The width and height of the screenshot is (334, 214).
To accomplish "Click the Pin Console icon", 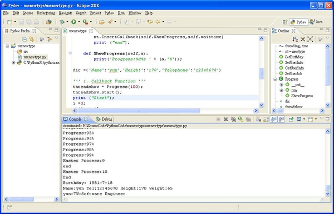I will coord(291,120).
